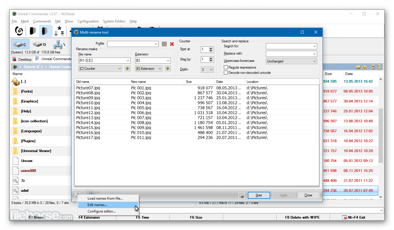Delete the profile with the red X

pyautogui.click(x=172, y=44)
